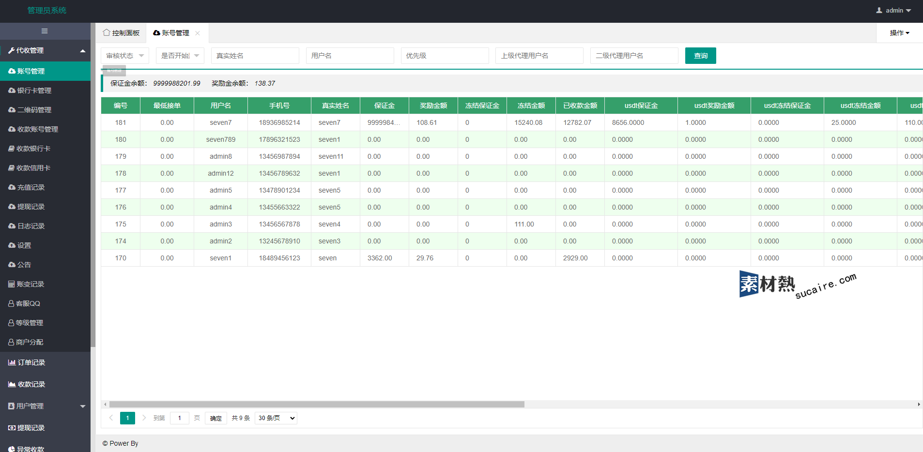Click page number 1 button
923x452 pixels.
point(127,418)
